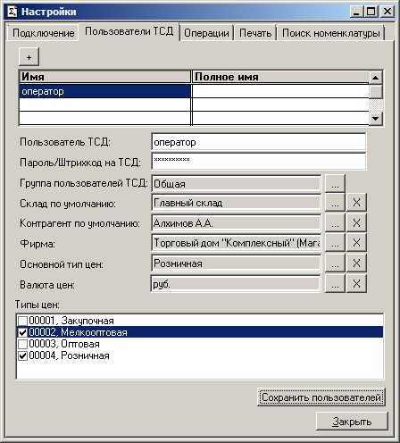Add a new TSD user with plus button
This screenshot has height=443, width=400.
(x=29, y=56)
